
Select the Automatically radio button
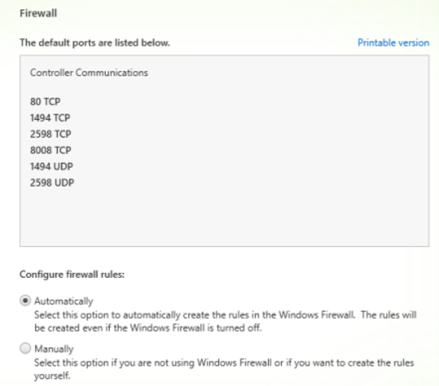pyautogui.click(x=25, y=300)
